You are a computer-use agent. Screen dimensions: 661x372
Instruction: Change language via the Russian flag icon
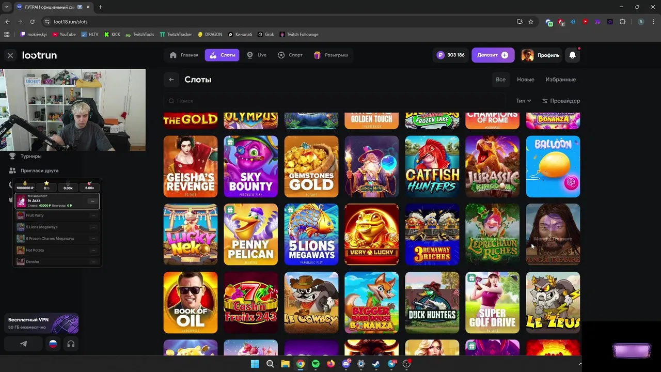(53, 344)
